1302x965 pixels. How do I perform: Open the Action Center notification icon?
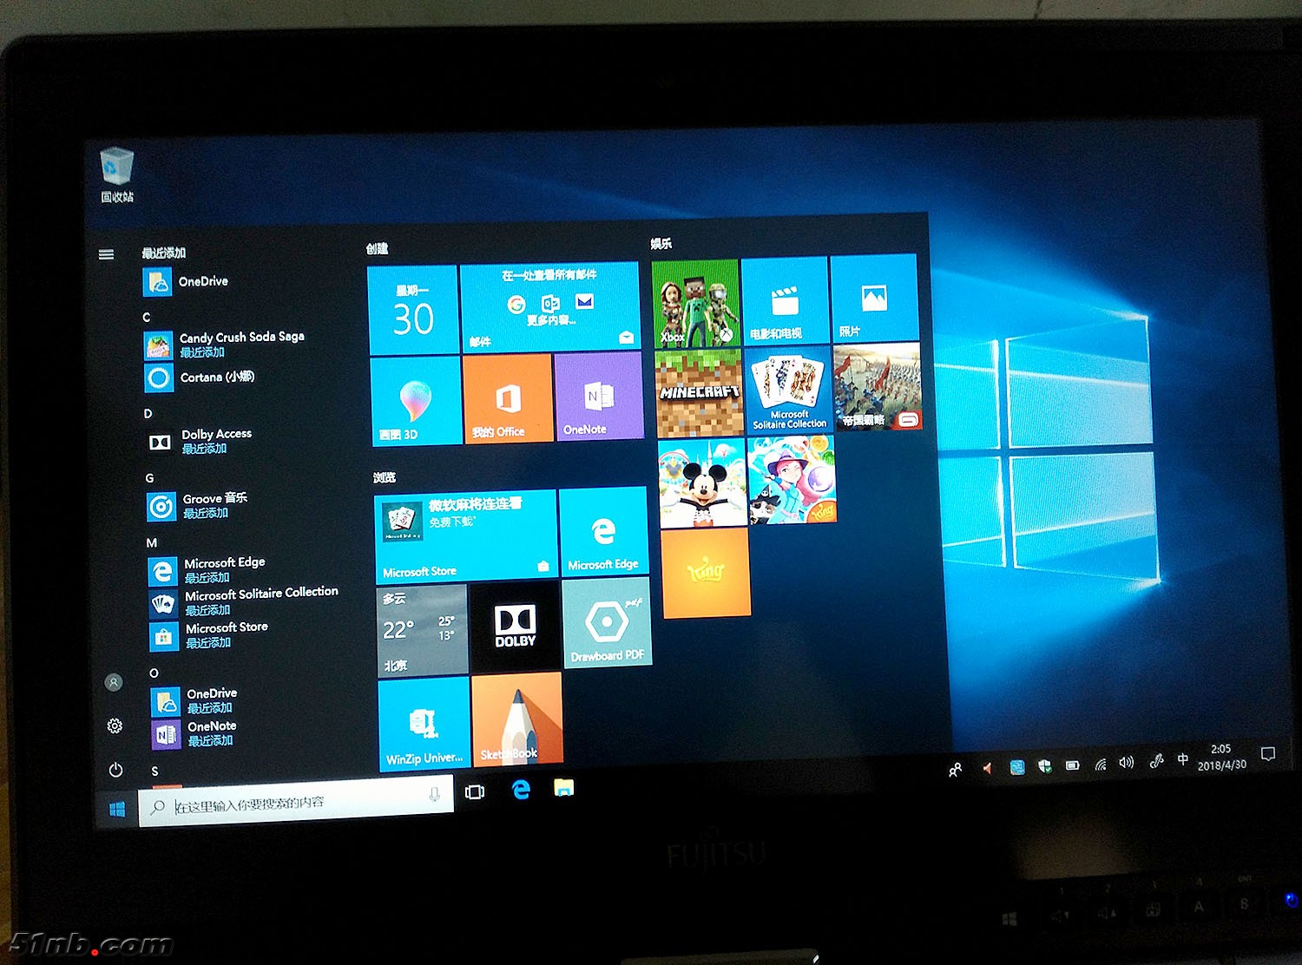1268,753
